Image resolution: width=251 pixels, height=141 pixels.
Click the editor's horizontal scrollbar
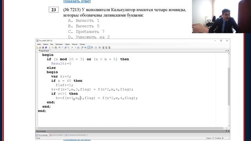click(131, 128)
